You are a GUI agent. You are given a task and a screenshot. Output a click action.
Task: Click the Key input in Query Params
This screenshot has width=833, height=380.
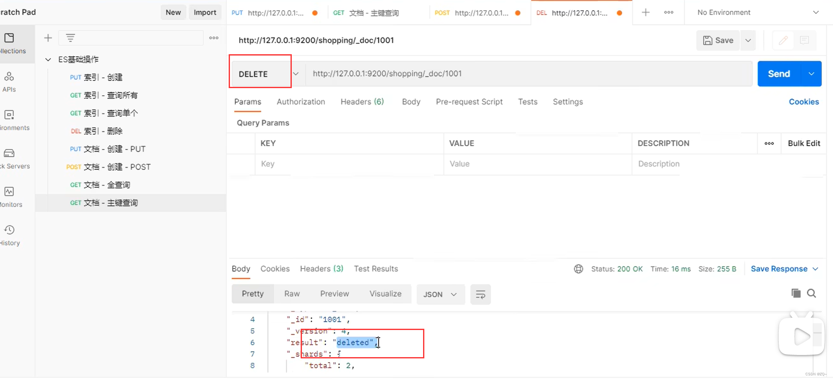pyautogui.click(x=349, y=164)
